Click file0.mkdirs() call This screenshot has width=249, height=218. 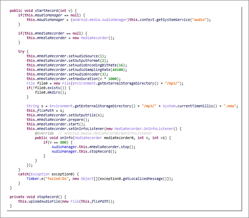51,92
